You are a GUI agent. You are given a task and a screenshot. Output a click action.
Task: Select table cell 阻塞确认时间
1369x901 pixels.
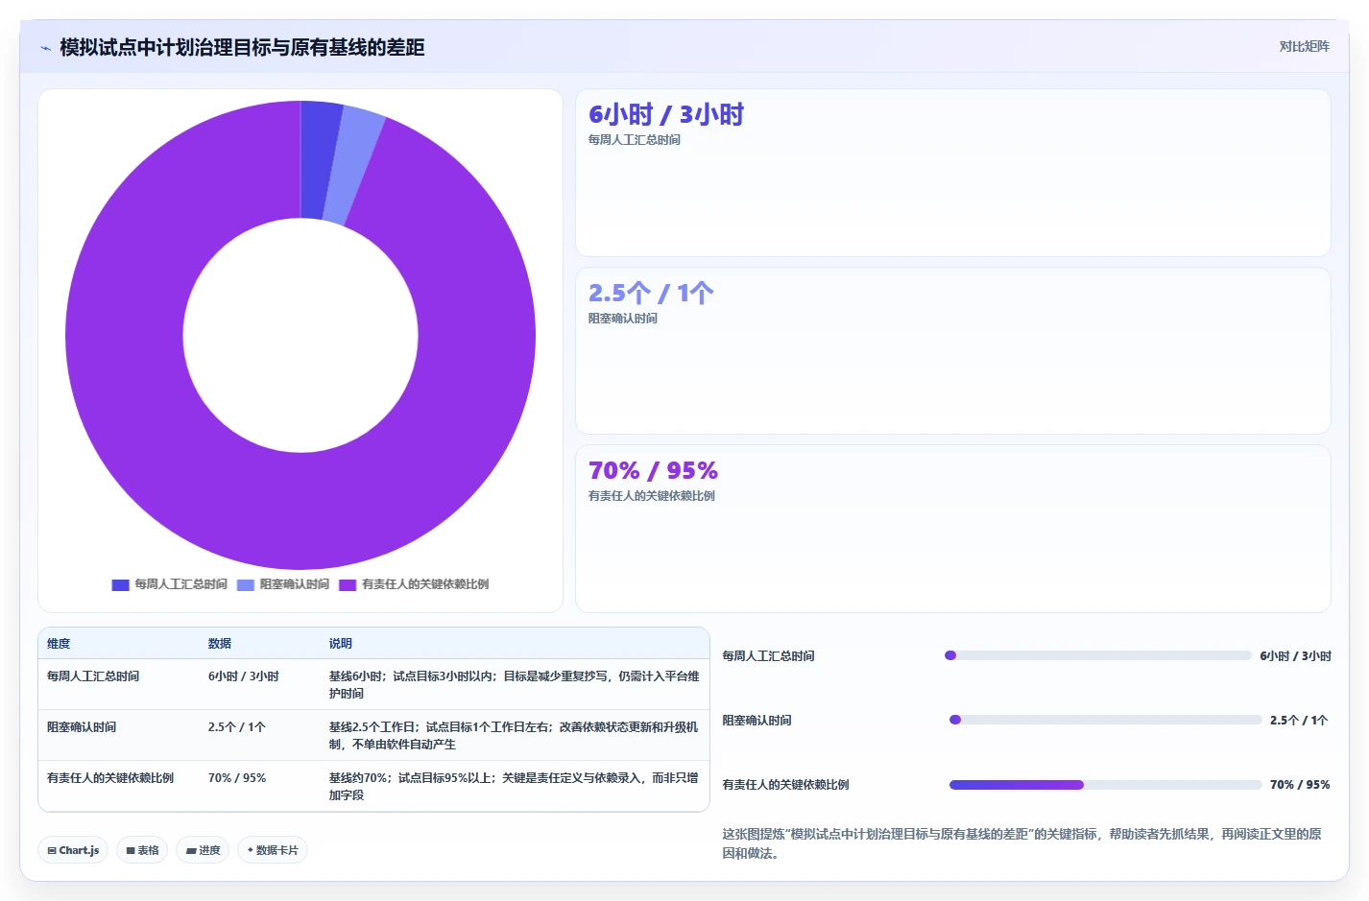tap(82, 727)
